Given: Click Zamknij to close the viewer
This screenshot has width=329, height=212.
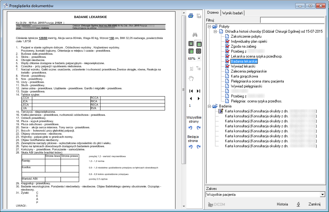Looking at the screenshot, I should (x=314, y=204).
